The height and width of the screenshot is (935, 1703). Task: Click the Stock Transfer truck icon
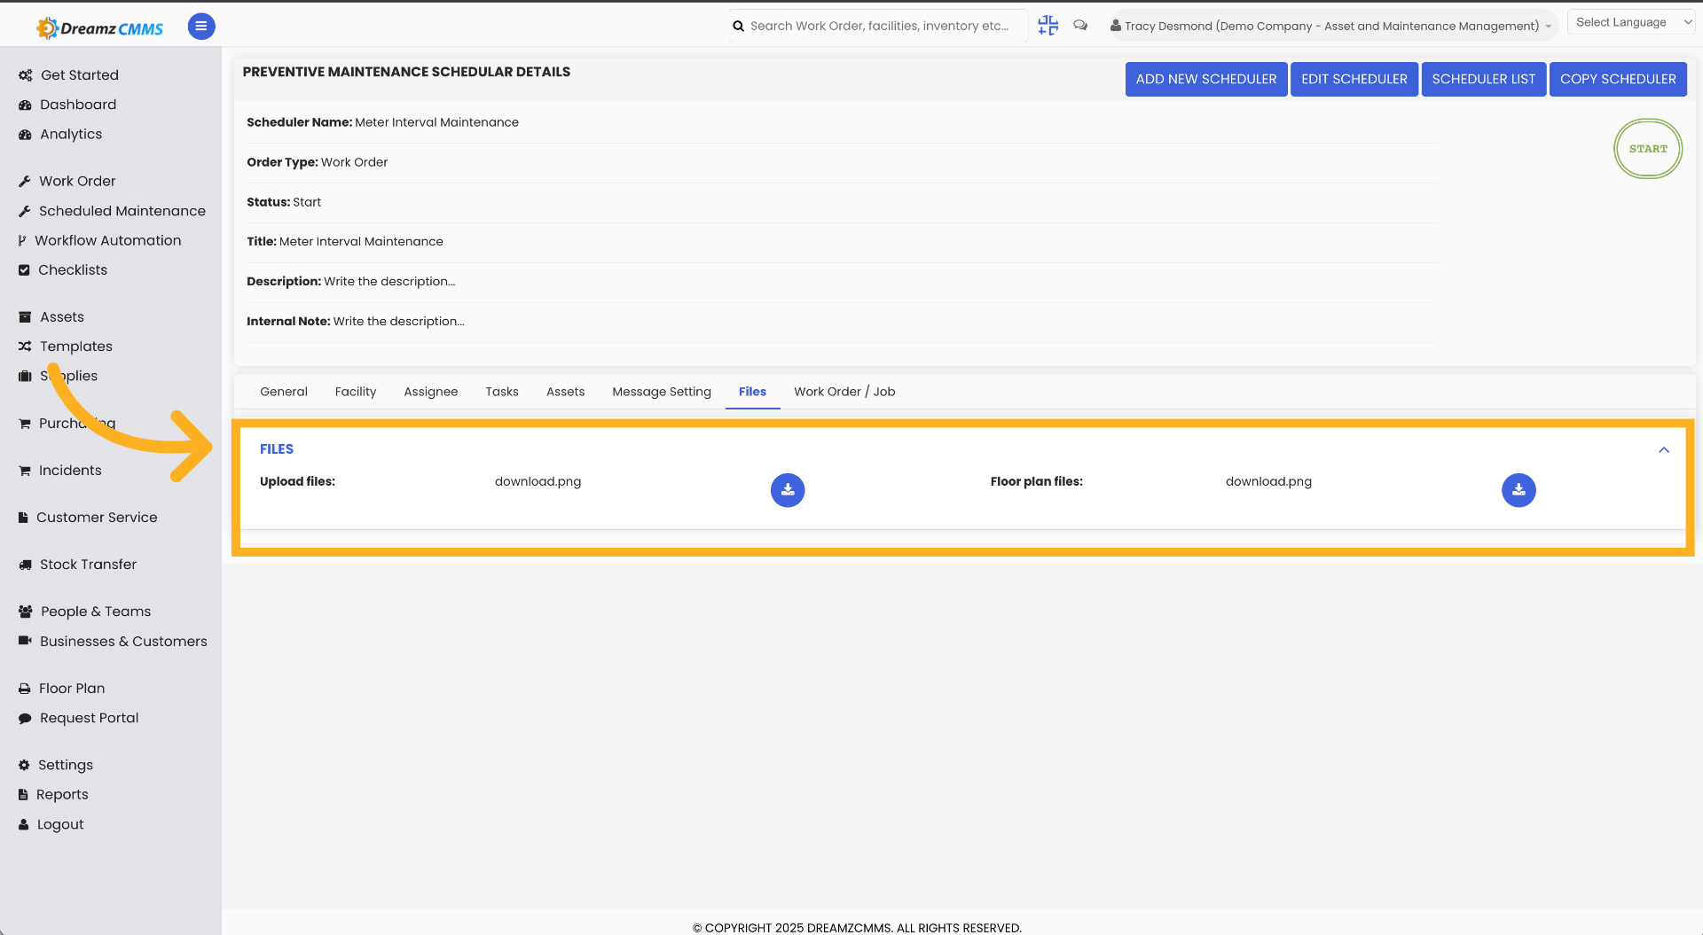pyautogui.click(x=25, y=565)
